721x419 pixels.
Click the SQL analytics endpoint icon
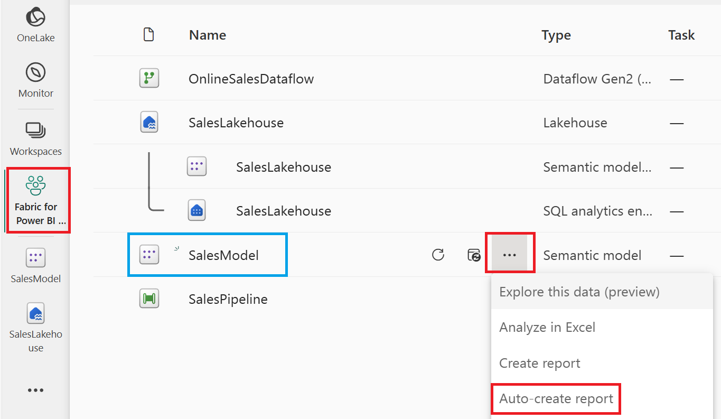click(196, 210)
